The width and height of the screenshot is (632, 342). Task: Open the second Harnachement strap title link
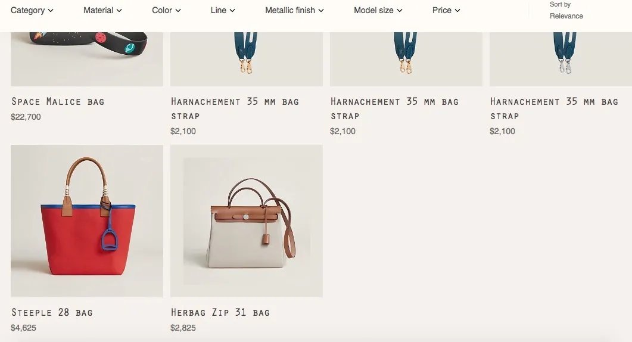pyautogui.click(x=394, y=108)
